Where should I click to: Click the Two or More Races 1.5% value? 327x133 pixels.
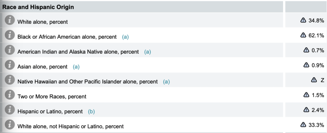[318, 95]
